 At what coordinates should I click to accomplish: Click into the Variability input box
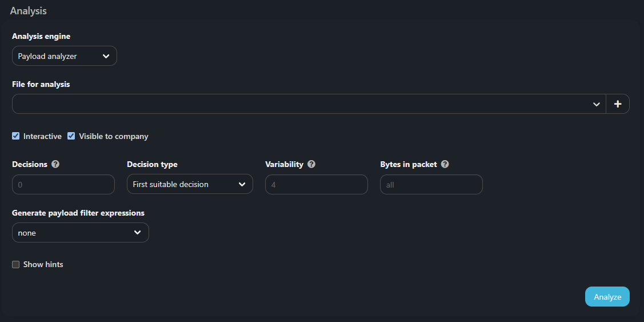316,185
